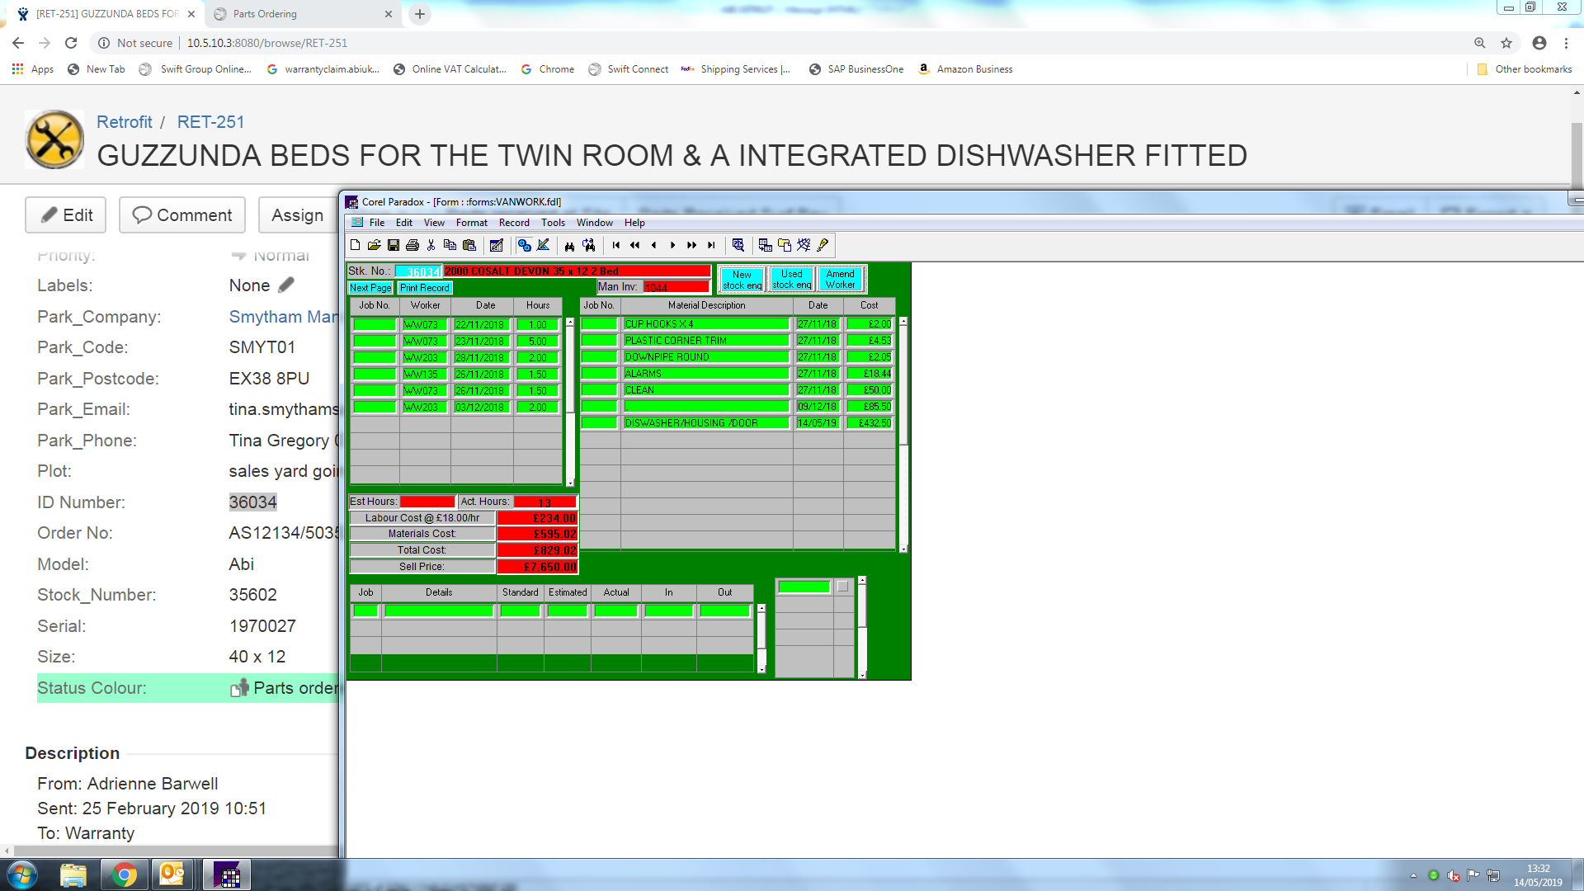Click the Save floppy disk icon

394,245
